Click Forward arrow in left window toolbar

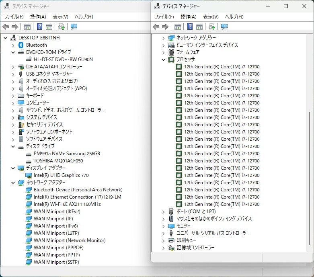coord(15,27)
